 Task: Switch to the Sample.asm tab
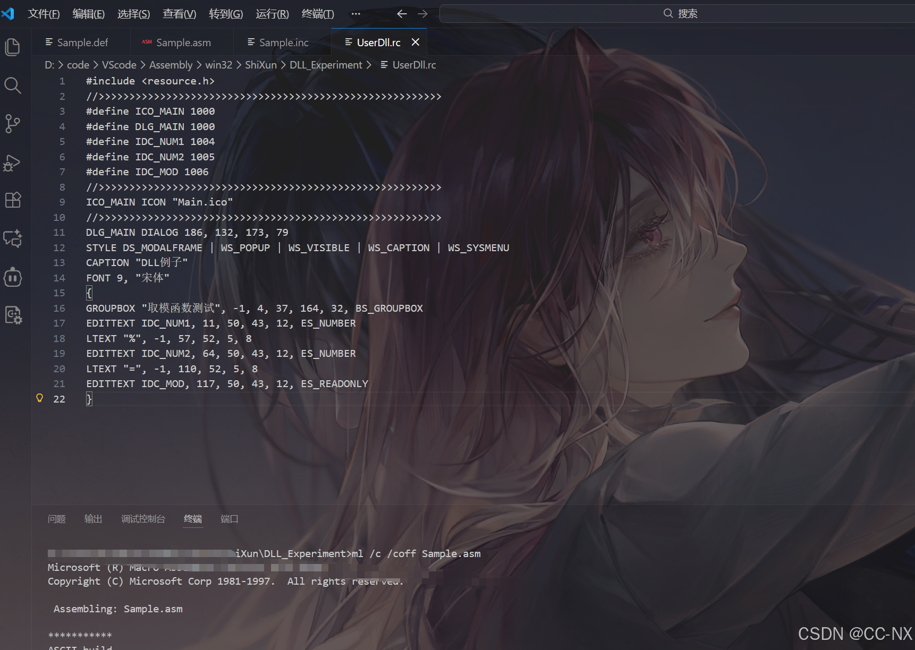coord(182,42)
